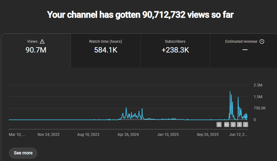Click the Jan 10, 2025 axis date

pyautogui.click(x=168, y=135)
